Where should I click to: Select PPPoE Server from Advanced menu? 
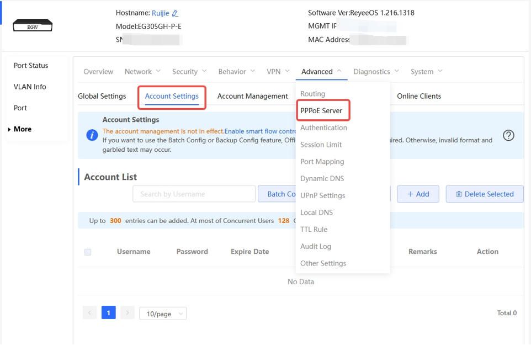[321, 111]
